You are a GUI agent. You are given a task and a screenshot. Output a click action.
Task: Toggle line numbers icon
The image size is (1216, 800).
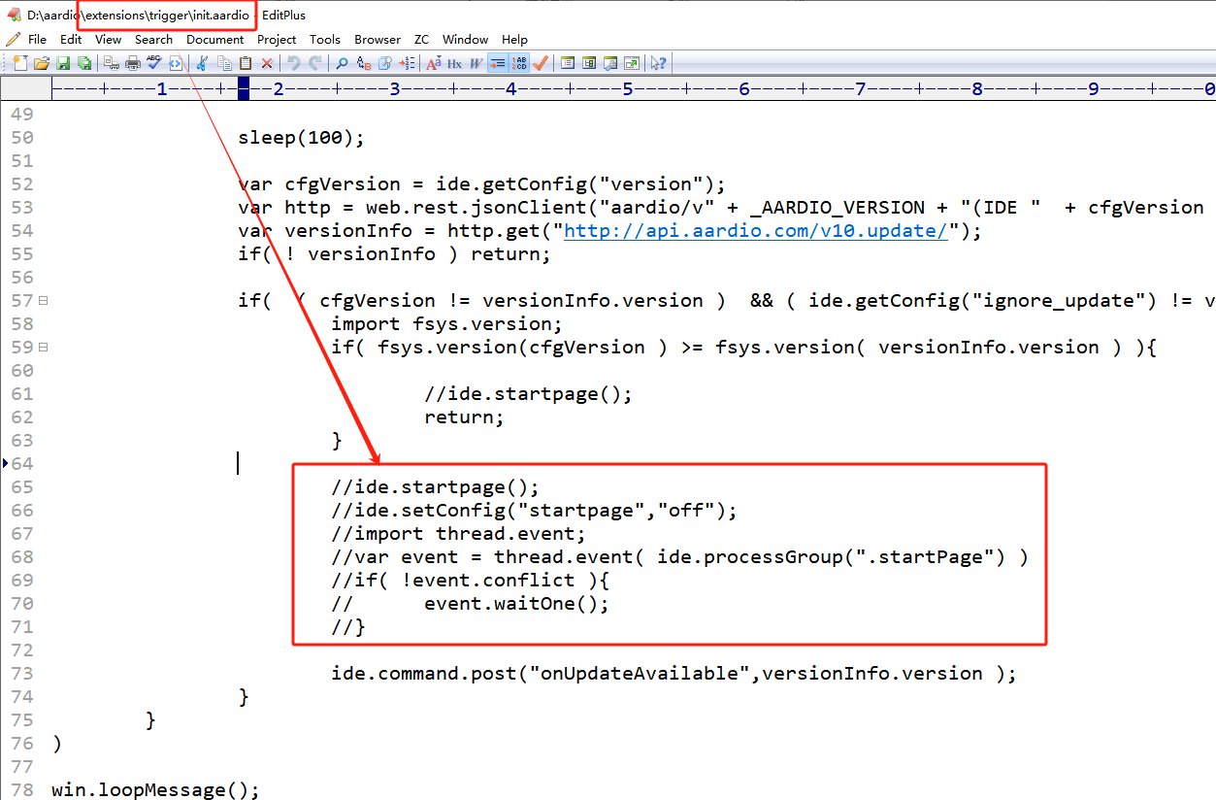pyautogui.click(x=519, y=63)
